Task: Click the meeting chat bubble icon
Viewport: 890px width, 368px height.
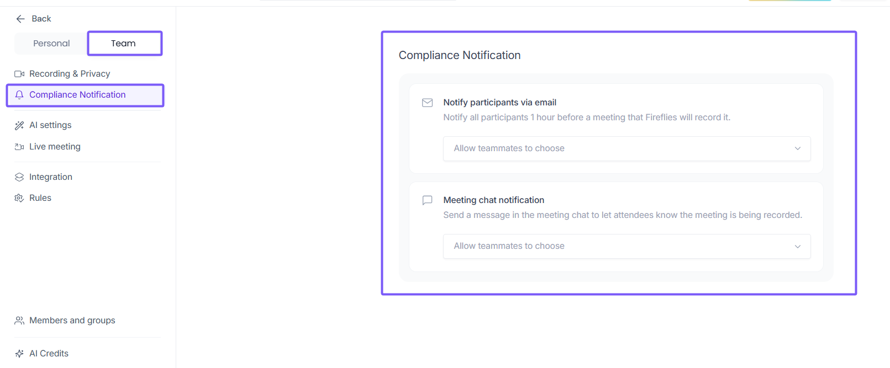Action: [x=427, y=200]
